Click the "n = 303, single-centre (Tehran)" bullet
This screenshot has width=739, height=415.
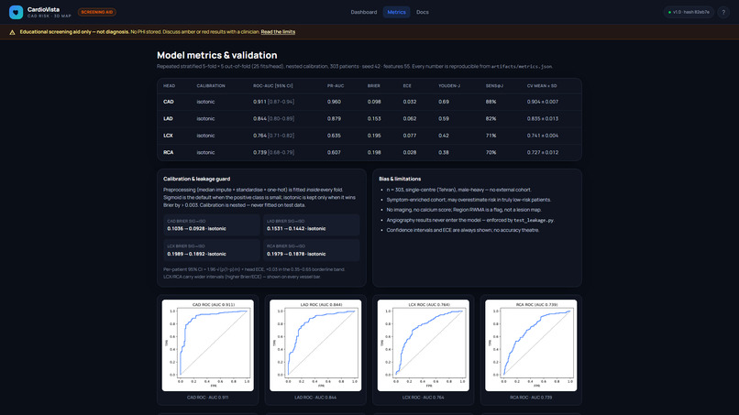(458, 190)
